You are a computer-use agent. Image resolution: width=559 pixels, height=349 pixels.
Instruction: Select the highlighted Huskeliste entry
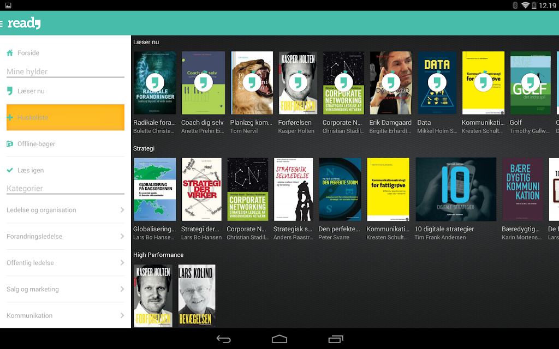tap(66, 117)
